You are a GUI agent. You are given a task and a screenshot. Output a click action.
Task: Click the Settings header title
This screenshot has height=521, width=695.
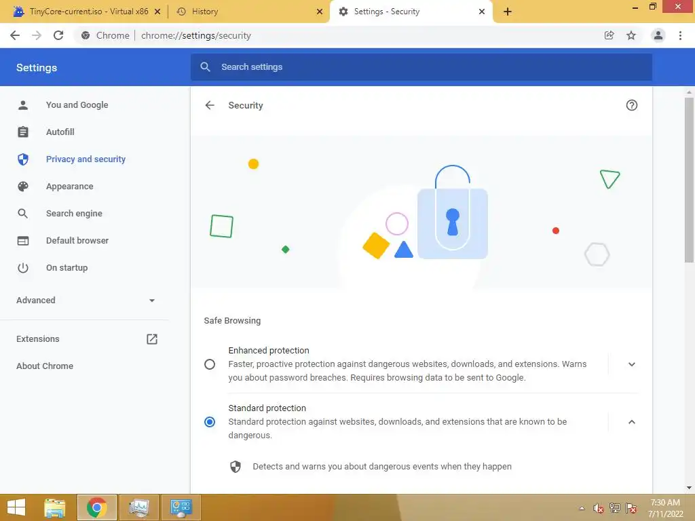point(37,68)
